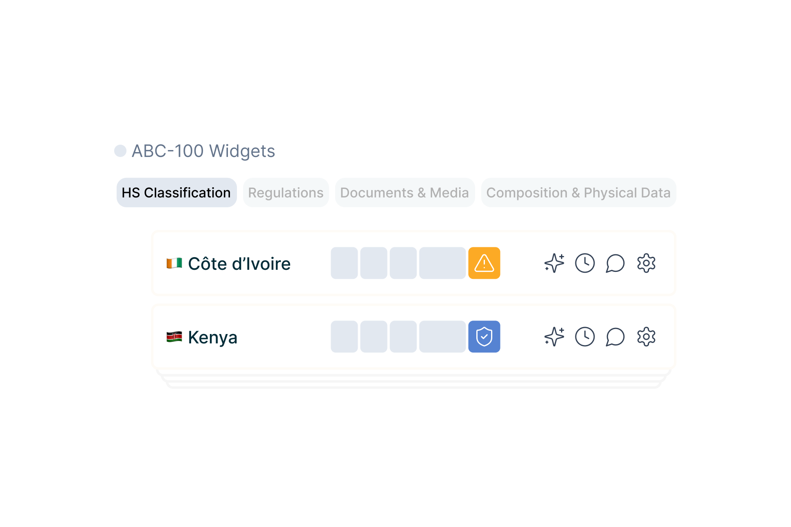The width and height of the screenshot is (791, 527).
Task: Toggle Côte d'Ivoire's warning status indicator
Action: click(x=485, y=264)
